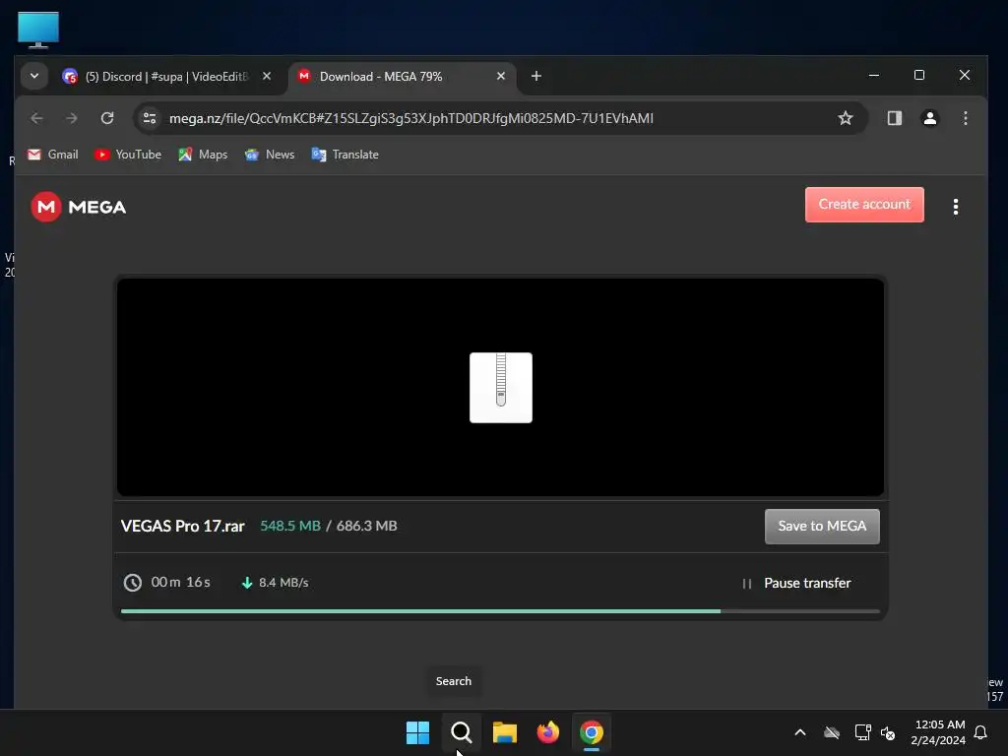The width and height of the screenshot is (1008, 756).
Task: Click the download speed arrow icon
Action: (247, 583)
